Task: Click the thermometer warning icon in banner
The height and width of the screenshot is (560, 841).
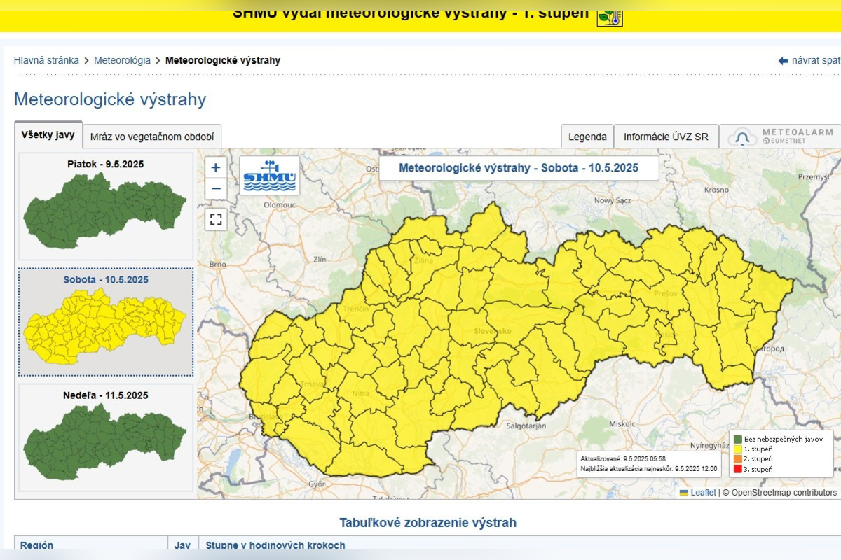Action: click(609, 15)
